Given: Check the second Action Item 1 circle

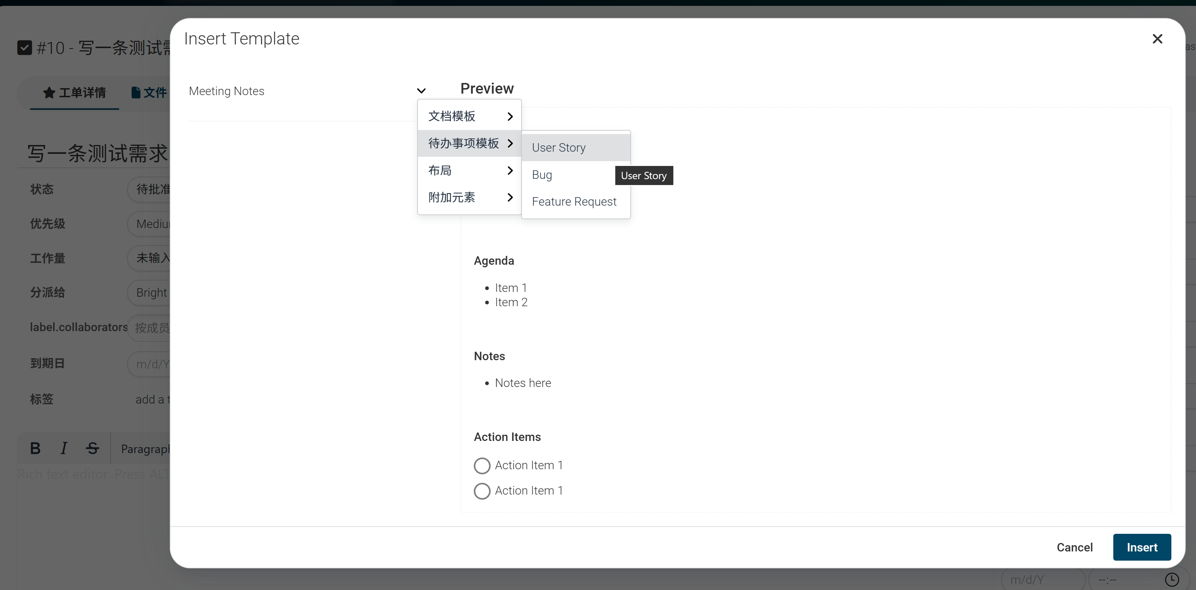Looking at the screenshot, I should (x=482, y=491).
